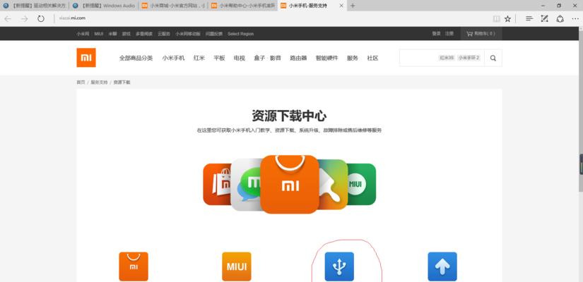The image size is (583, 282).
Task: Open 路由器 navigation menu
Action: pos(298,58)
